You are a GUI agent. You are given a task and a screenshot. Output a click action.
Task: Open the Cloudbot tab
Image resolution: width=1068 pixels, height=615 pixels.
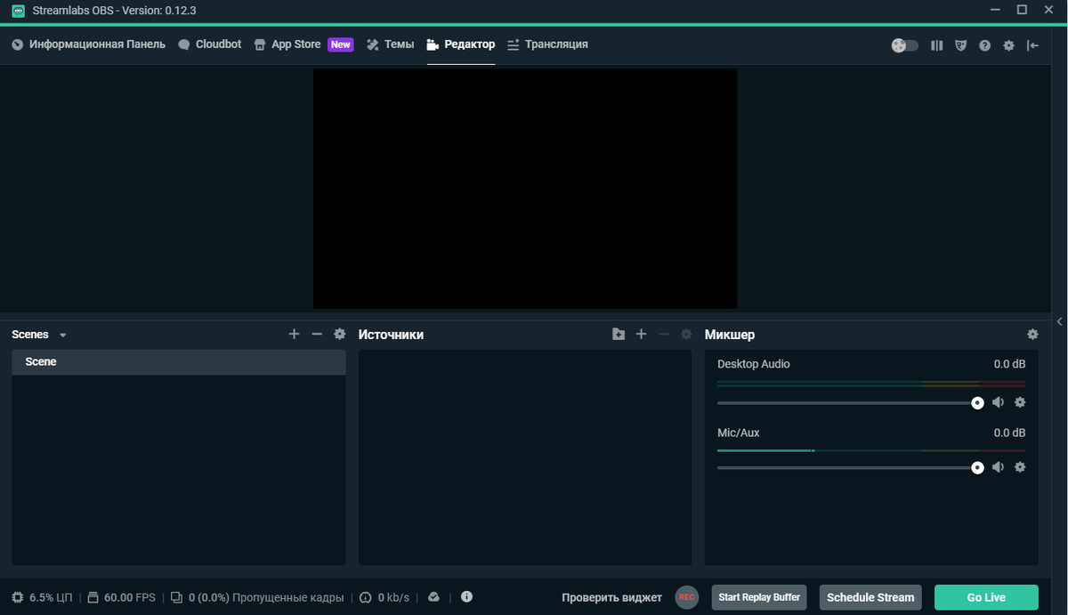pyautogui.click(x=210, y=45)
